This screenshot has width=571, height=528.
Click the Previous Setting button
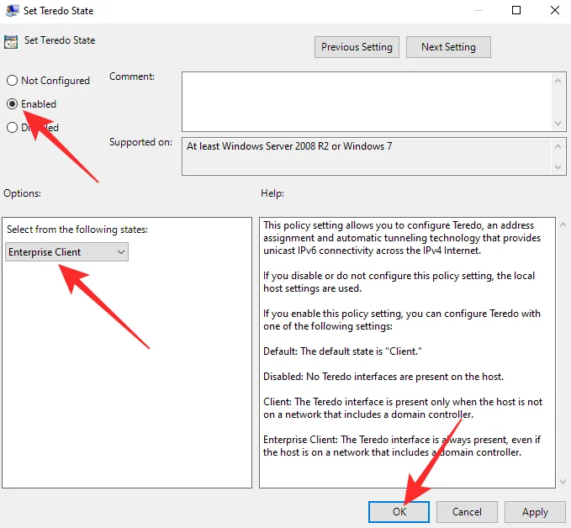click(x=357, y=47)
